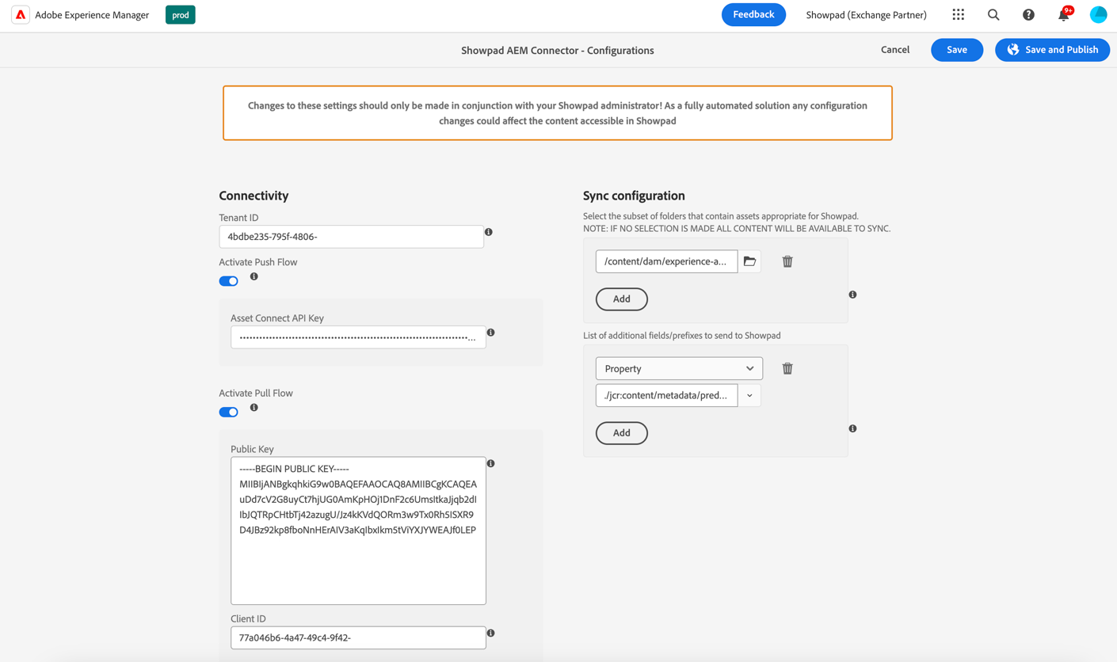Click inside the Public Key text area
The width and height of the screenshot is (1117, 662).
[x=358, y=531]
